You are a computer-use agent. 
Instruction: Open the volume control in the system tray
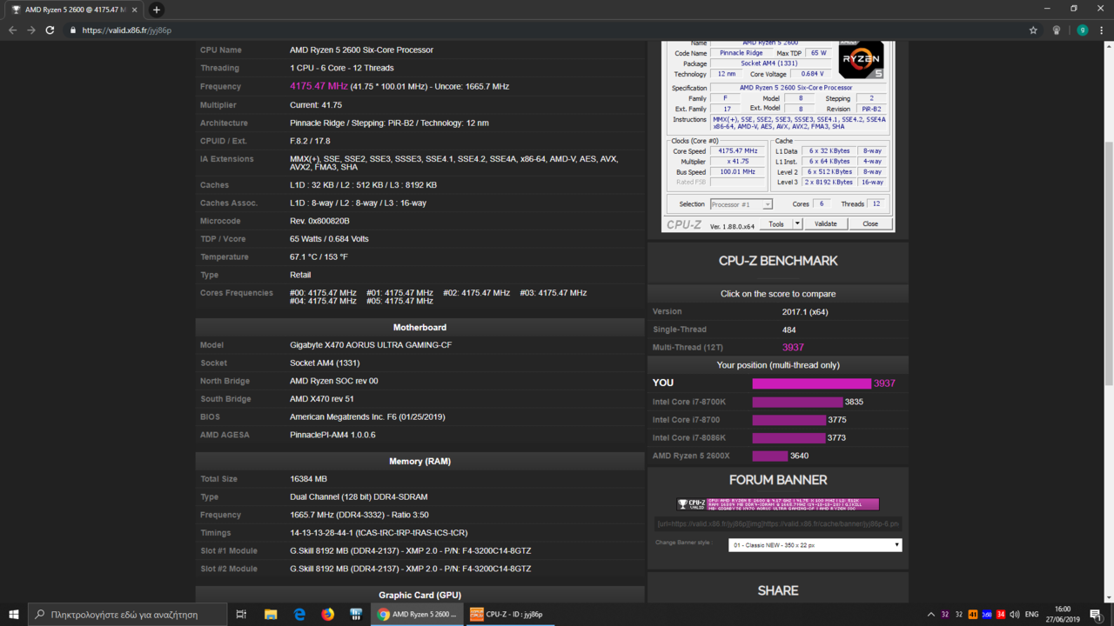tap(1014, 615)
